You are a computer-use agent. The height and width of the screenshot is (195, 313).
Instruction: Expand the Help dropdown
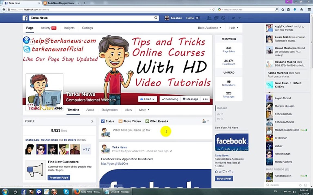pyautogui.click(x=234, y=28)
